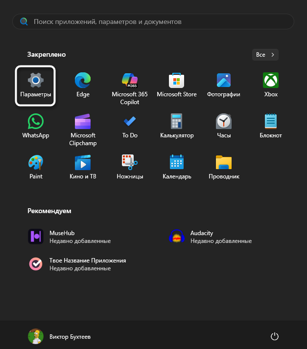Screen dimensions: 307x349
Task: Open Календарь
Action: coord(177,168)
